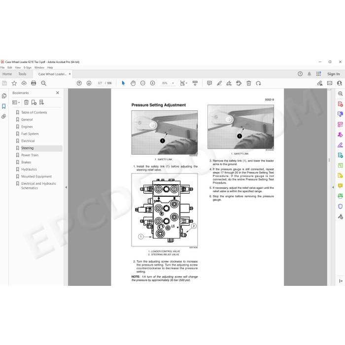Jump to the Engines bookmark
Image resolution: width=345 pixels, height=345 pixels.
27,127
